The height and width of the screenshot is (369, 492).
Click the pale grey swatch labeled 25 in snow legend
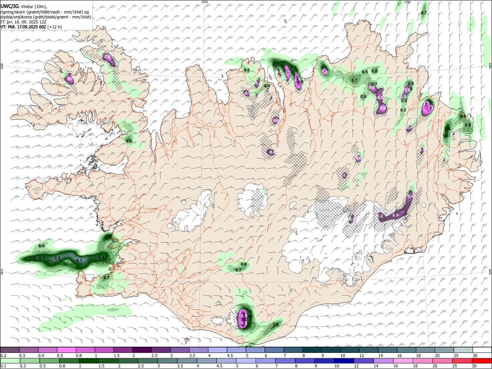[463, 350]
